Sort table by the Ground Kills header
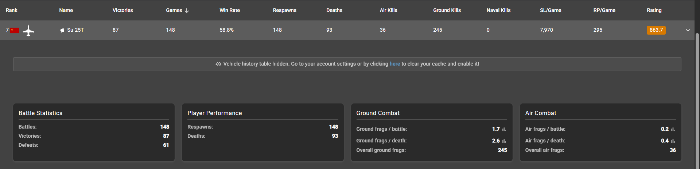This screenshot has width=700, height=169. pyautogui.click(x=447, y=10)
